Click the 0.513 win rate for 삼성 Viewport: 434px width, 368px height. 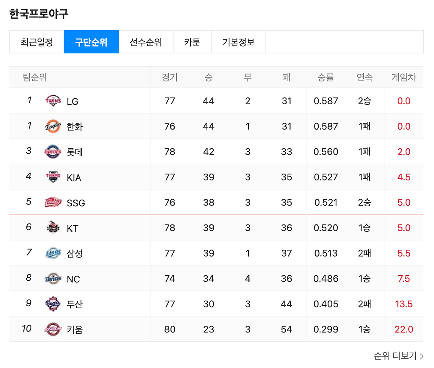click(326, 253)
